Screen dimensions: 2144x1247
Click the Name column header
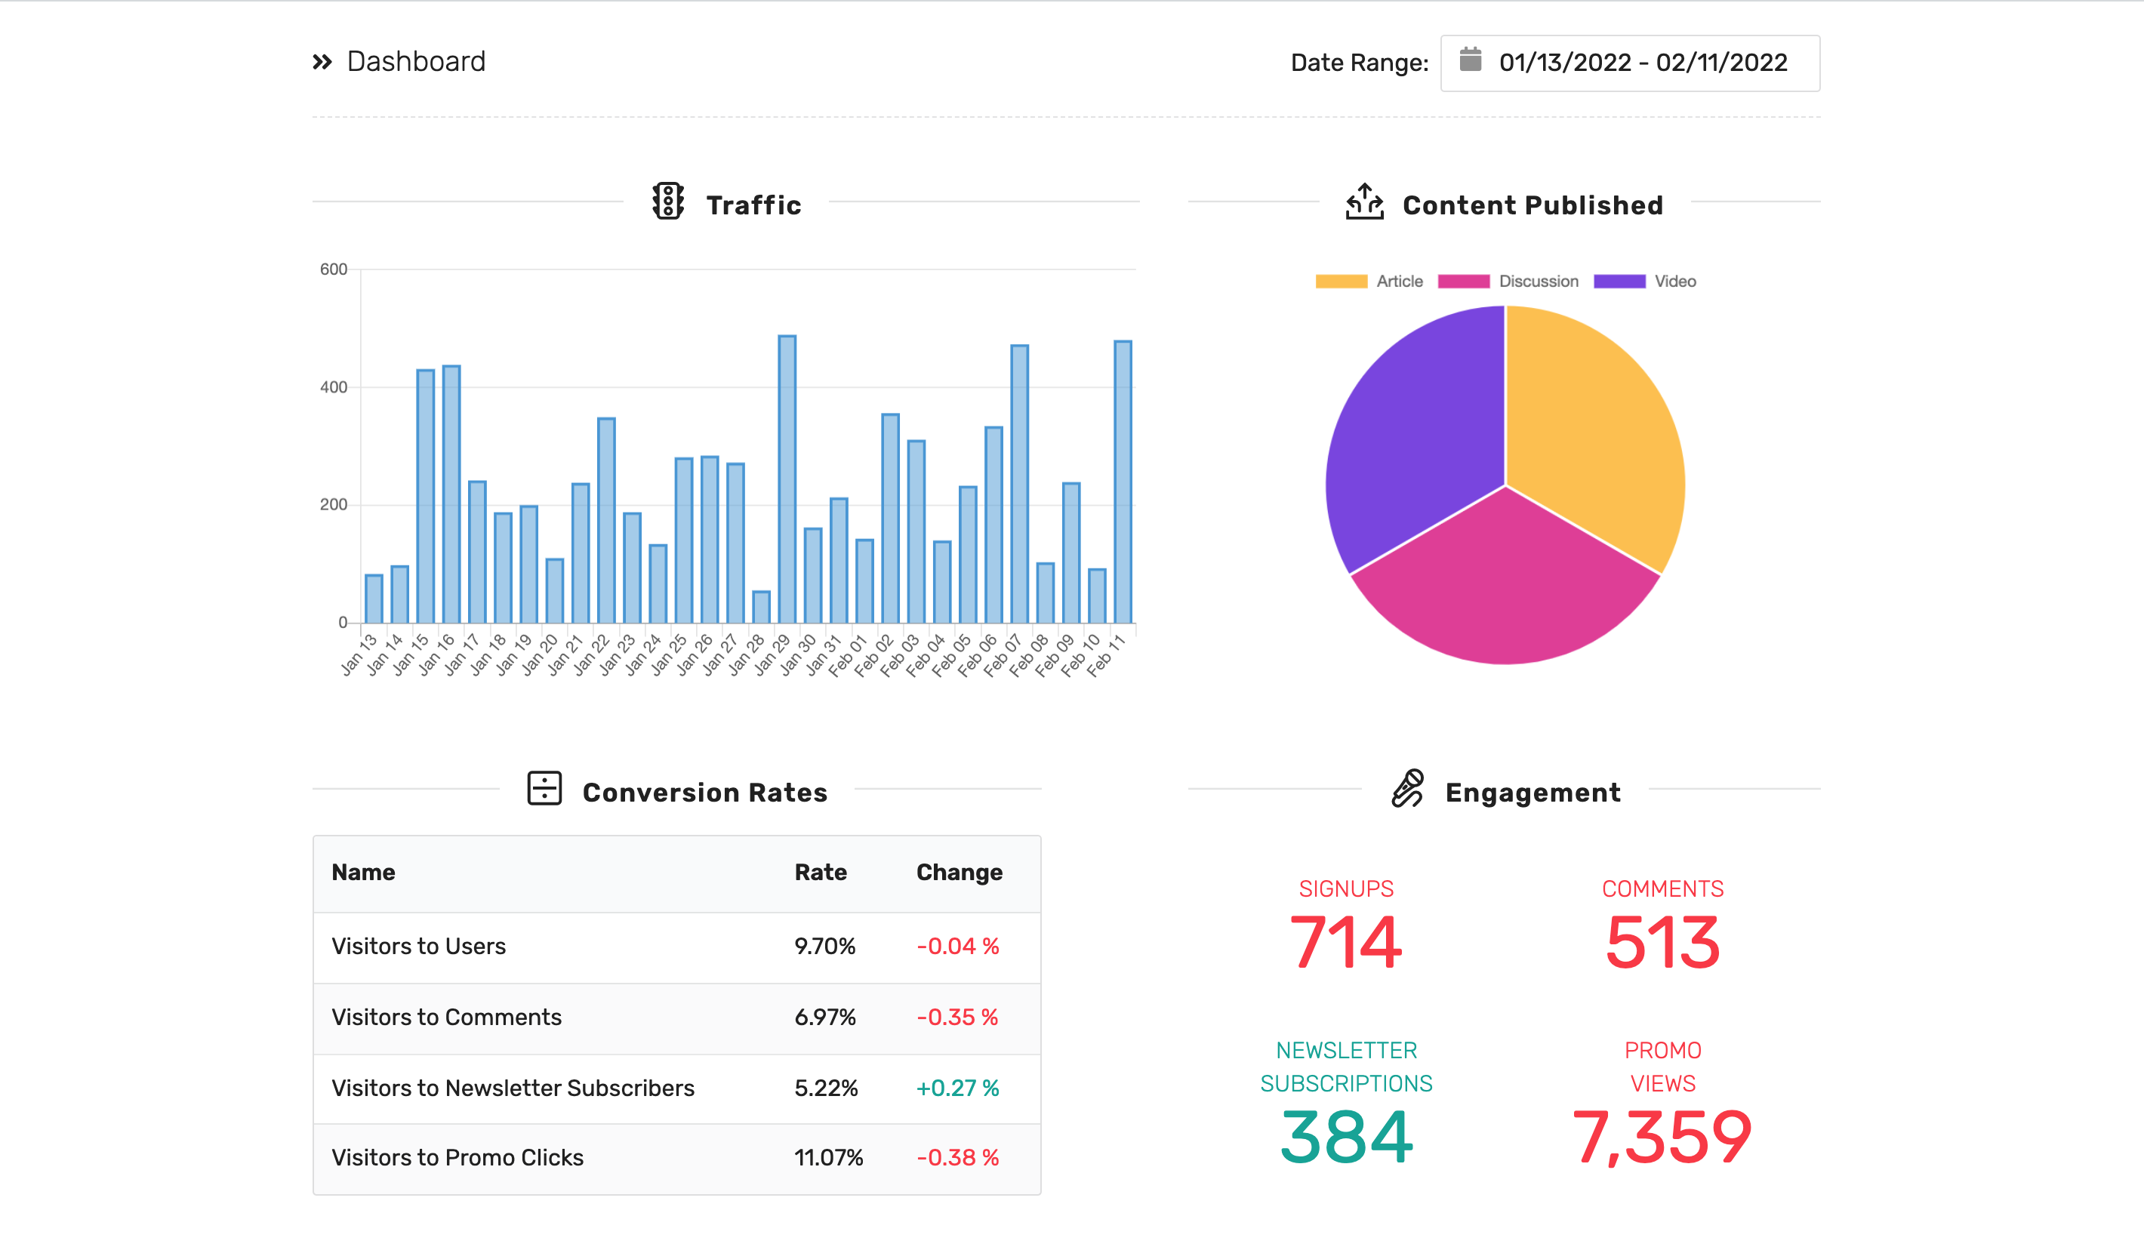(x=363, y=873)
